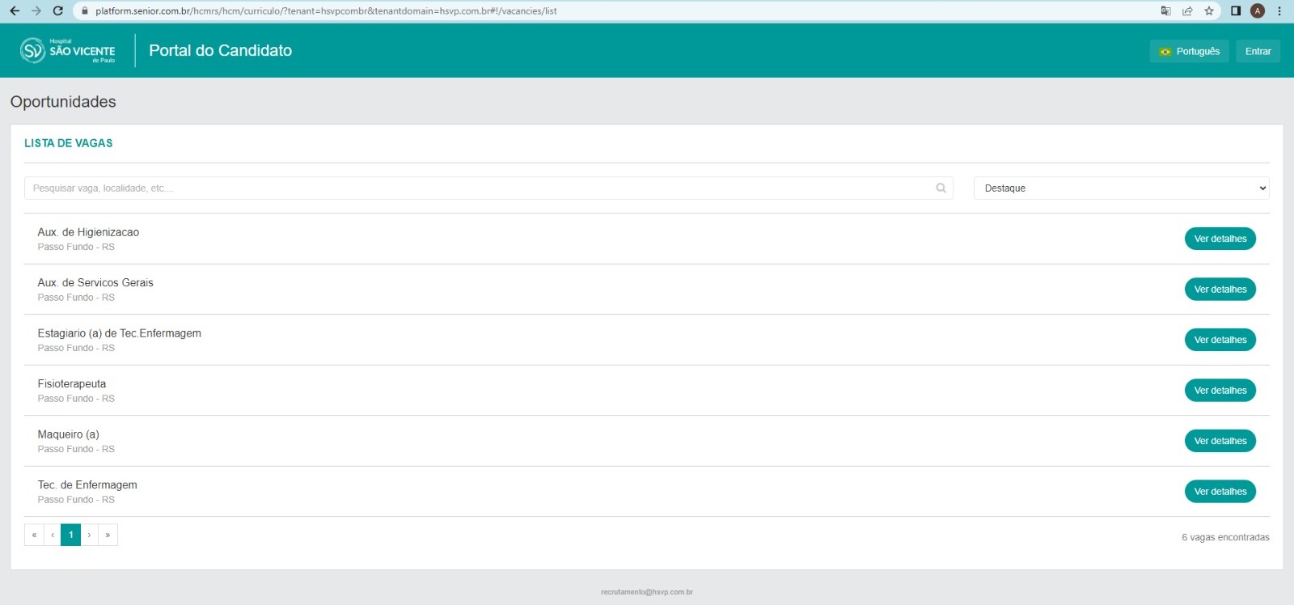Click the LISTA DE VAGAS heading
The width and height of the screenshot is (1294, 605).
pyautogui.click(x=69, y=143)
